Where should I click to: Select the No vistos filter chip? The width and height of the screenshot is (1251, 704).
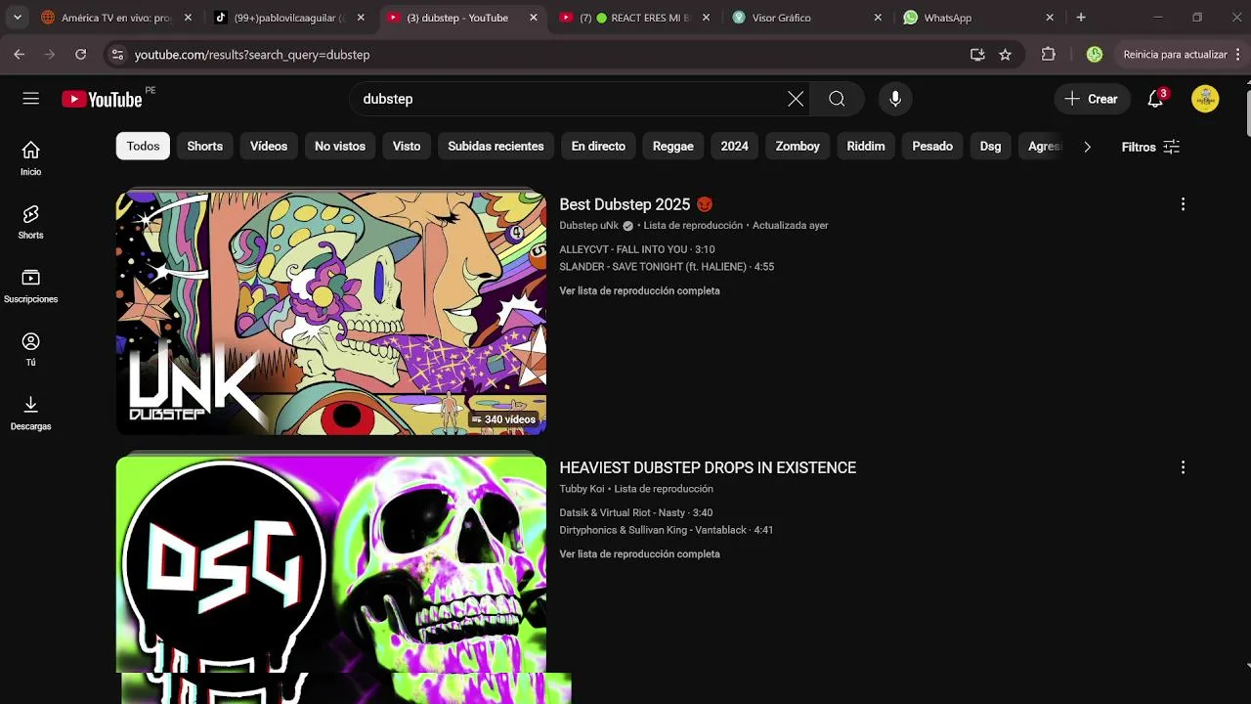340,146
